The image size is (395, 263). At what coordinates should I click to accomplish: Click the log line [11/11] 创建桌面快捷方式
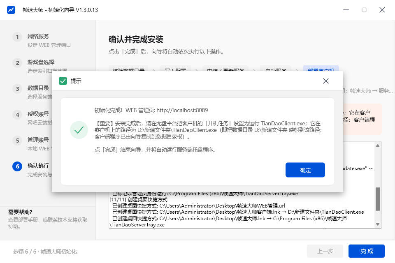click(x=138, y=200)
